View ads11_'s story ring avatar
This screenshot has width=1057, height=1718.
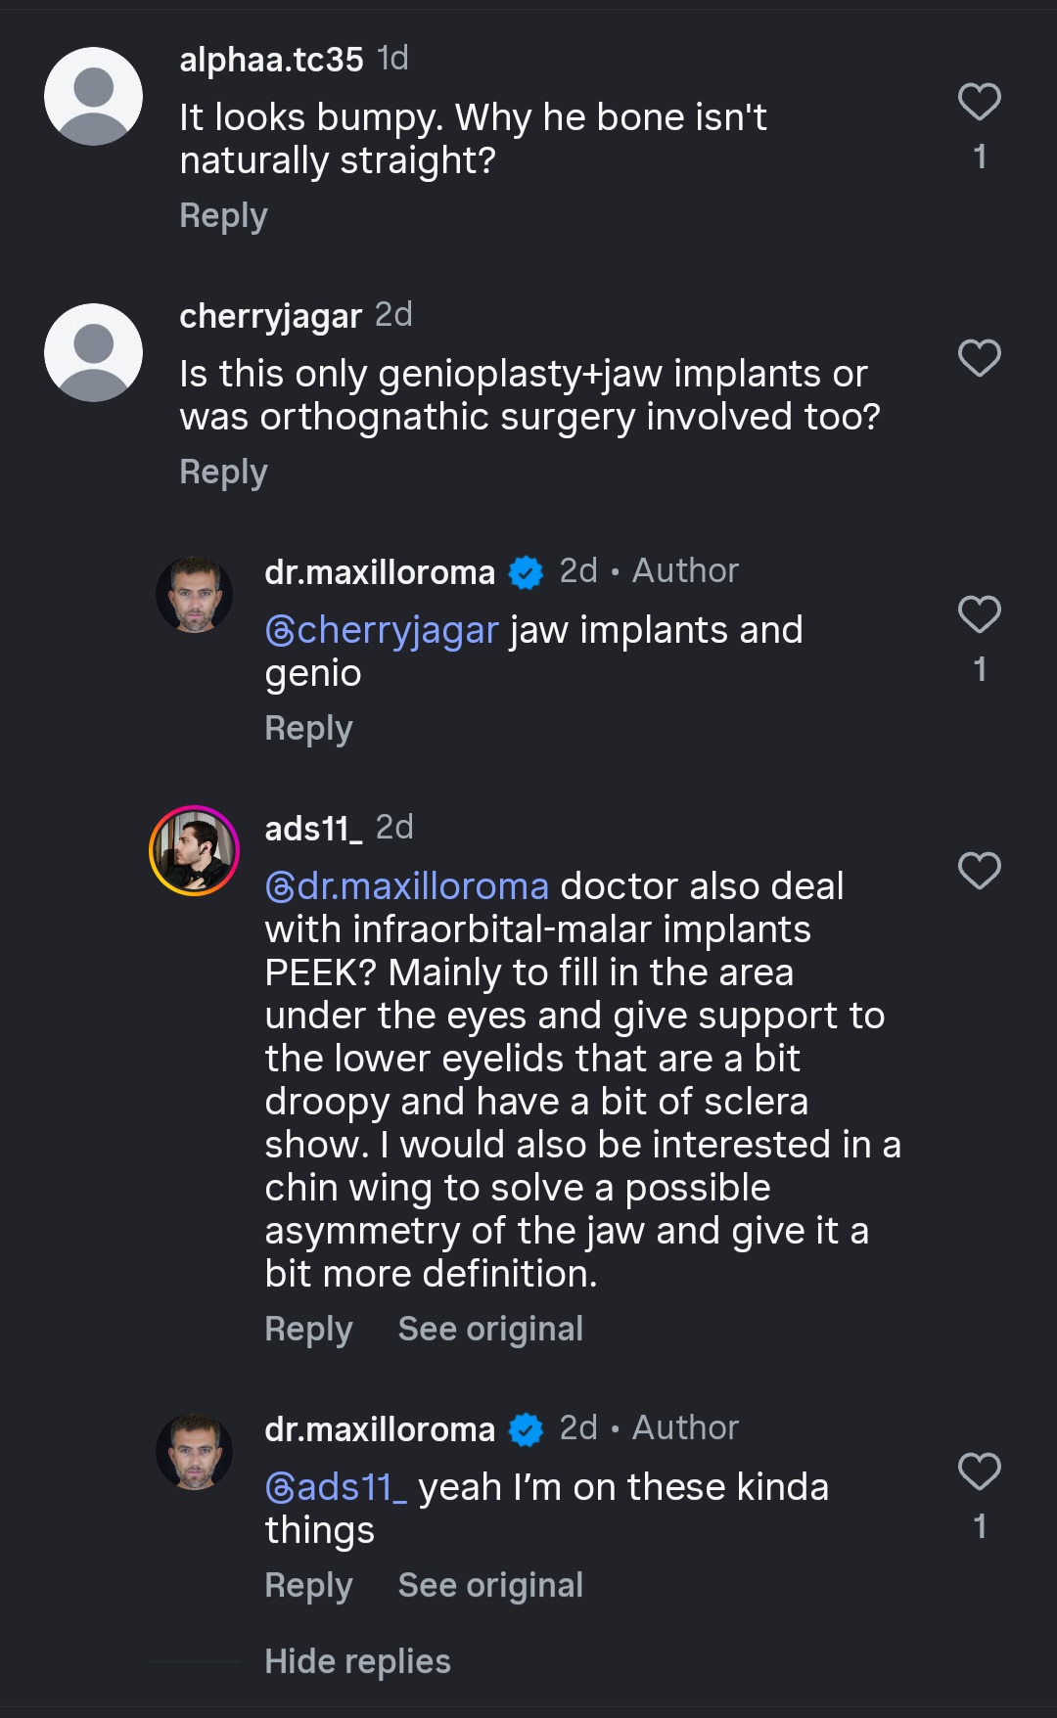point(194,850)
